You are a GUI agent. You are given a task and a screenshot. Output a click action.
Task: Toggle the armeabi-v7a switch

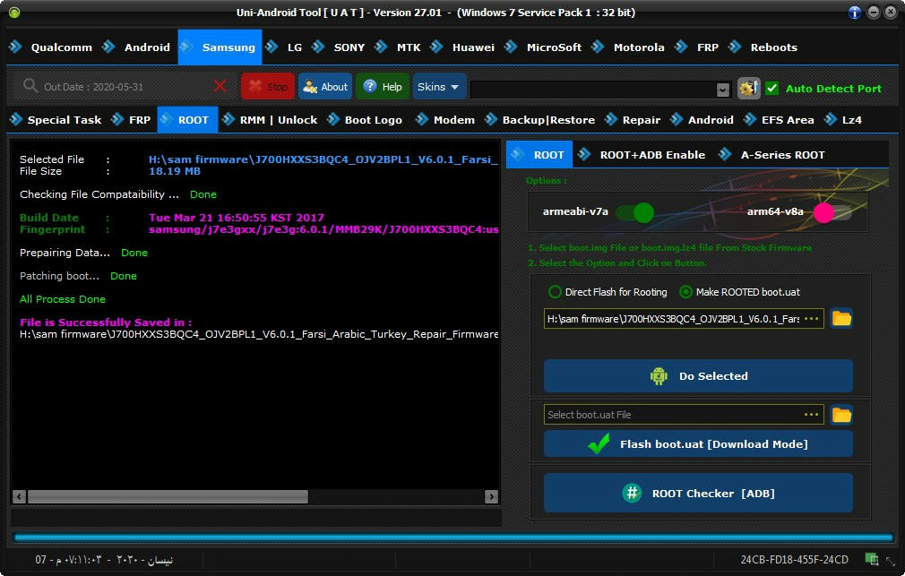click(x=634, y=212)
